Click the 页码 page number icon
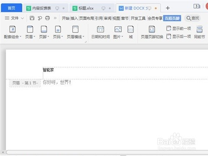 (x=58, y=29)
